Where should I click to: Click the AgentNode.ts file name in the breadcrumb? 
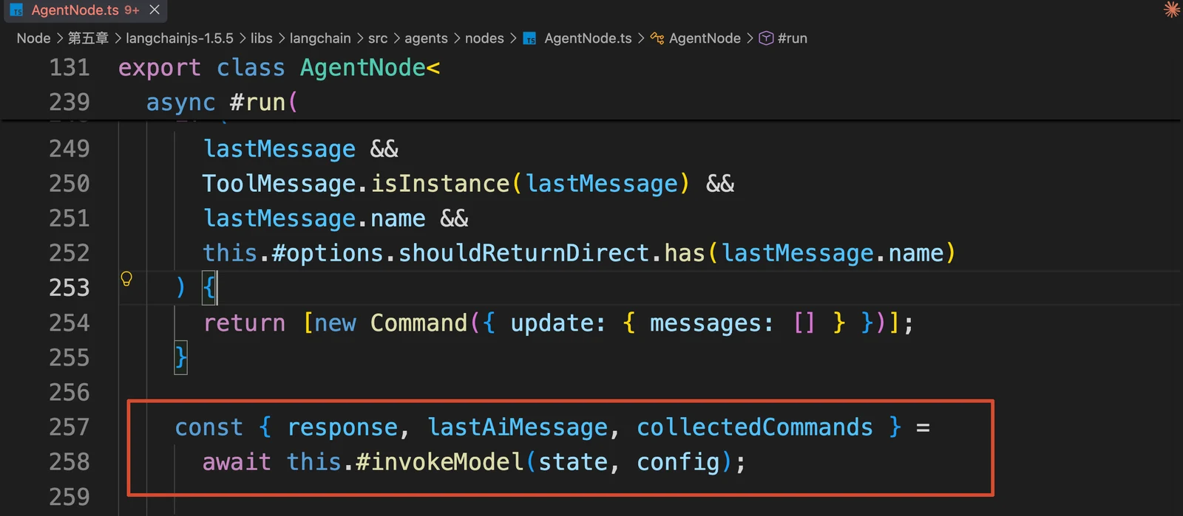click(x=588, y=38)
